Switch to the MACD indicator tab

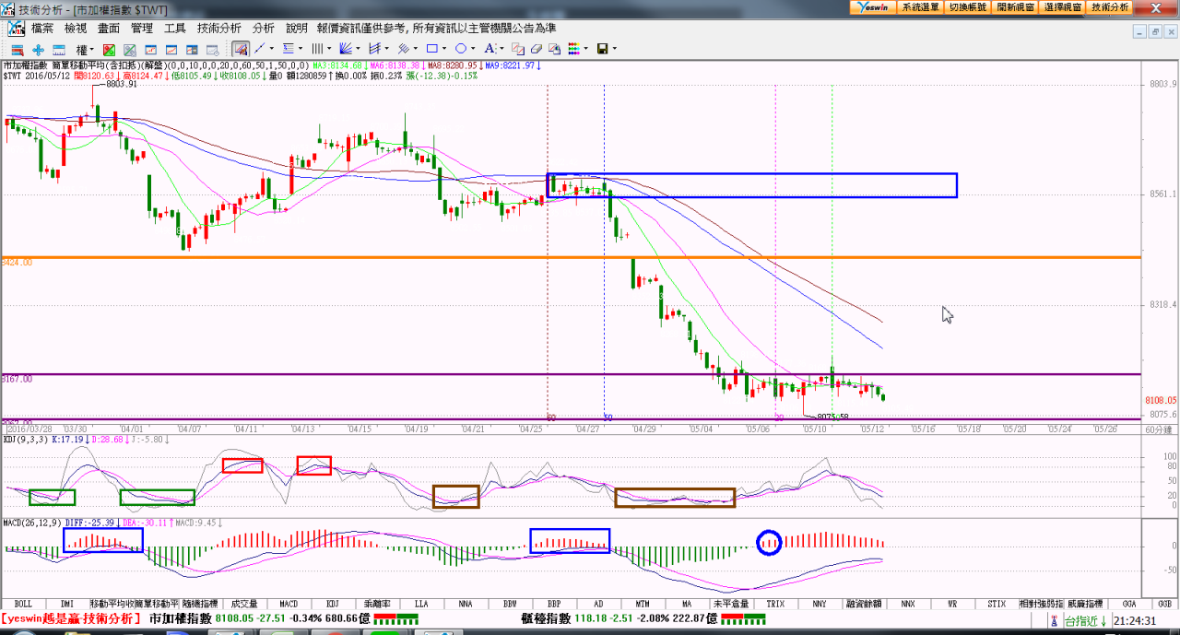(x=289, y=605)
